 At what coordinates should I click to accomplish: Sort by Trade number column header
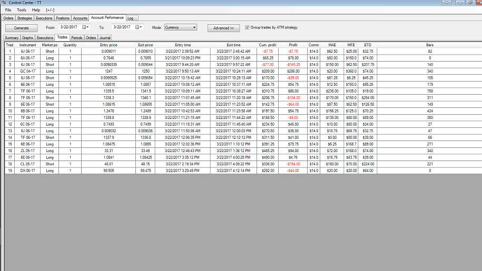(x=10, y=45)
